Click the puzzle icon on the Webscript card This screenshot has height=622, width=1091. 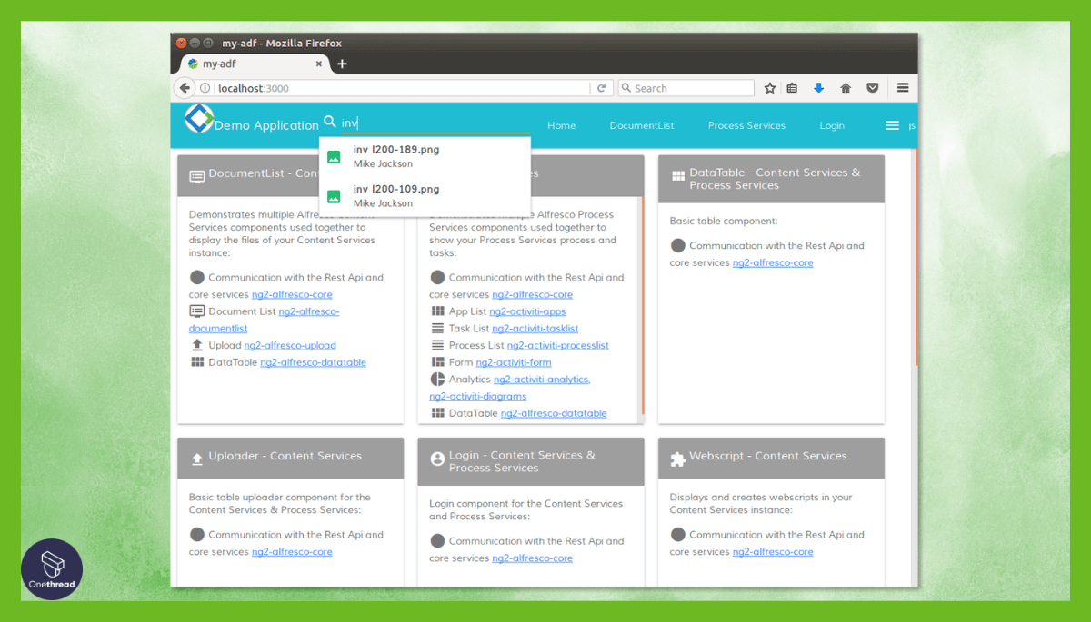(x=676, y=459)
